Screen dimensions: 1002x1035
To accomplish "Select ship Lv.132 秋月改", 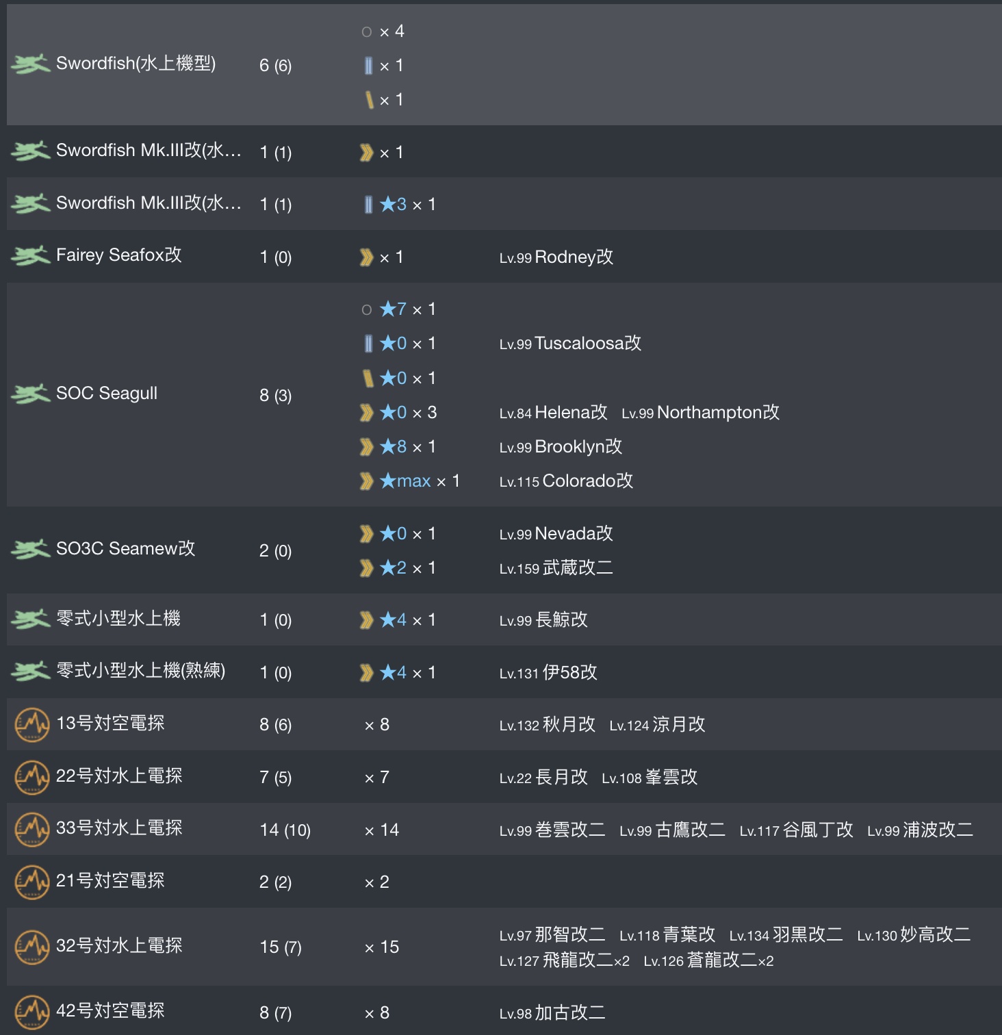I will point(548,725).
